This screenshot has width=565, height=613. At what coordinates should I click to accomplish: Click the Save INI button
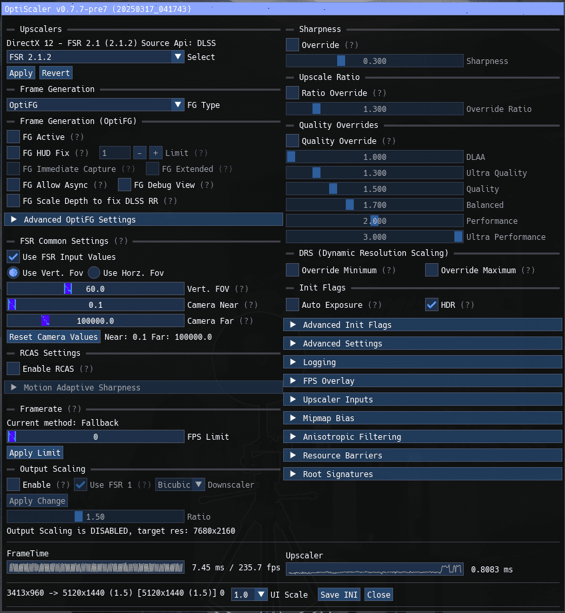click(339, 594)
